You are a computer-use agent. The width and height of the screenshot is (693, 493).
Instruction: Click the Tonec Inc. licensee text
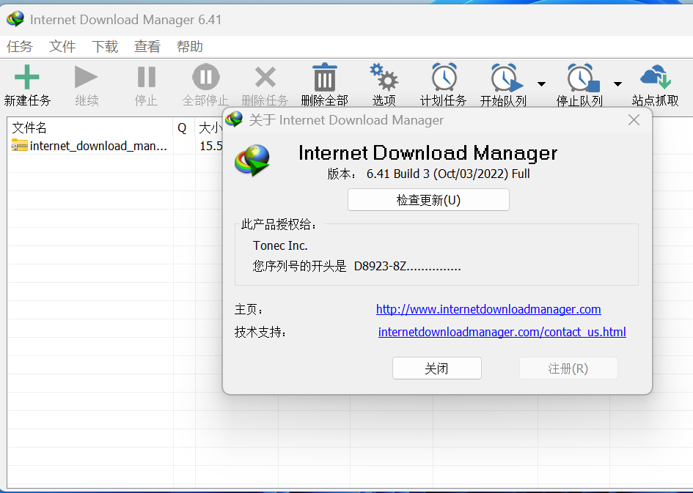(280, 245)
